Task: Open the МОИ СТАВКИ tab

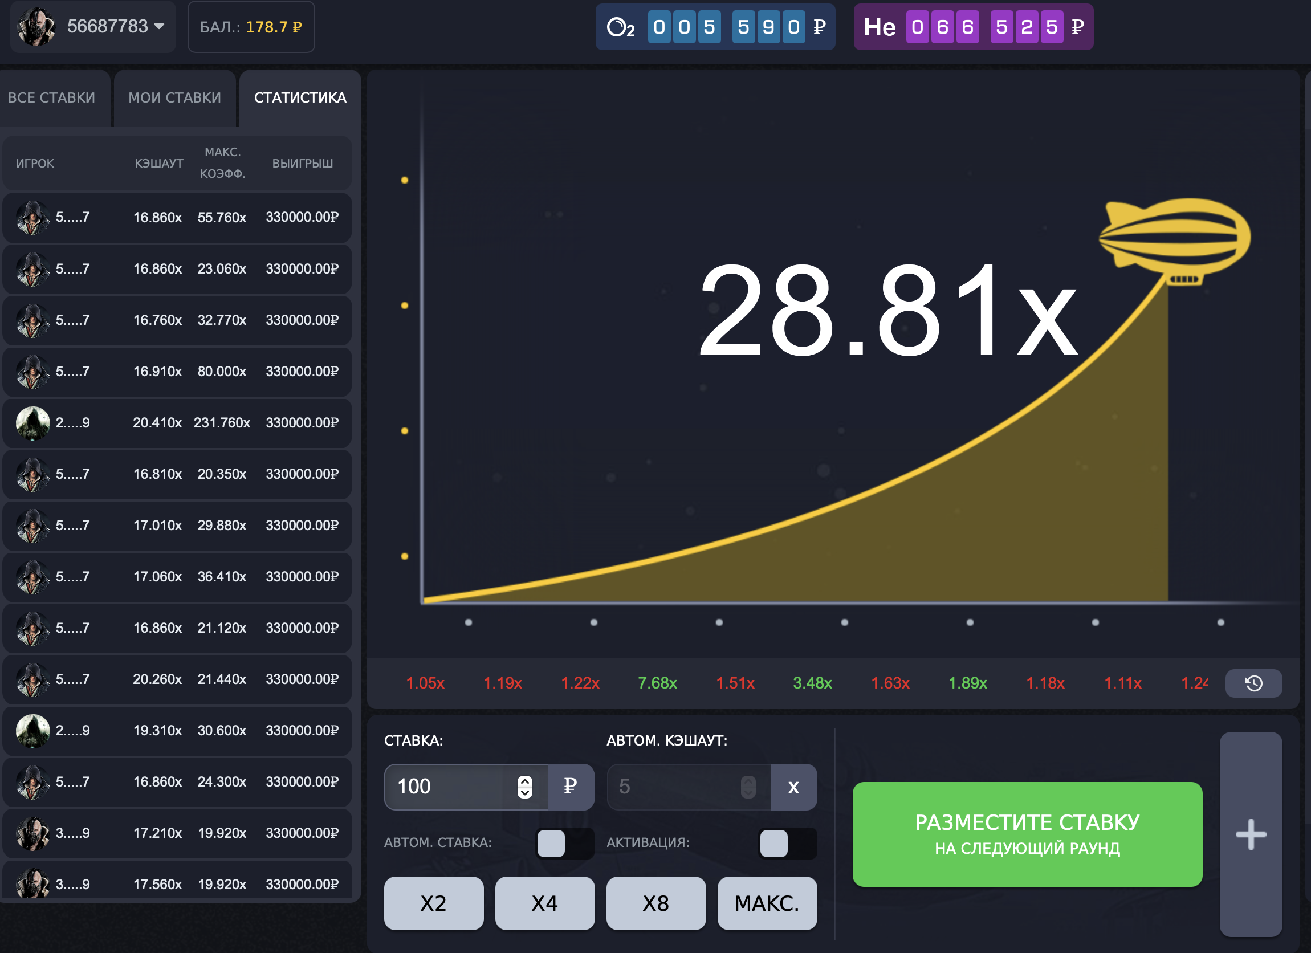Action: coord(174,97)
